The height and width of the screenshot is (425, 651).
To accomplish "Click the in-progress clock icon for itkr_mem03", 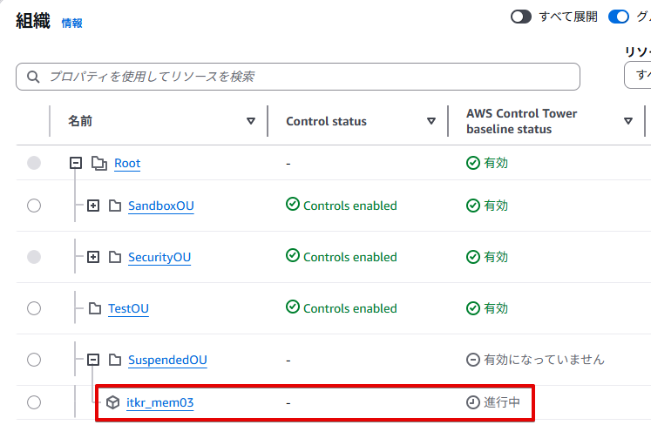I will click(x=473, y=402).
